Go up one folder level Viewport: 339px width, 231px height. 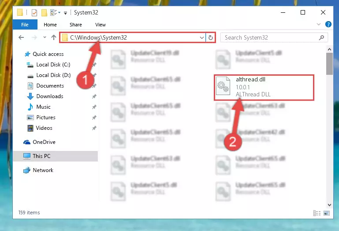[x=54, y=37]
